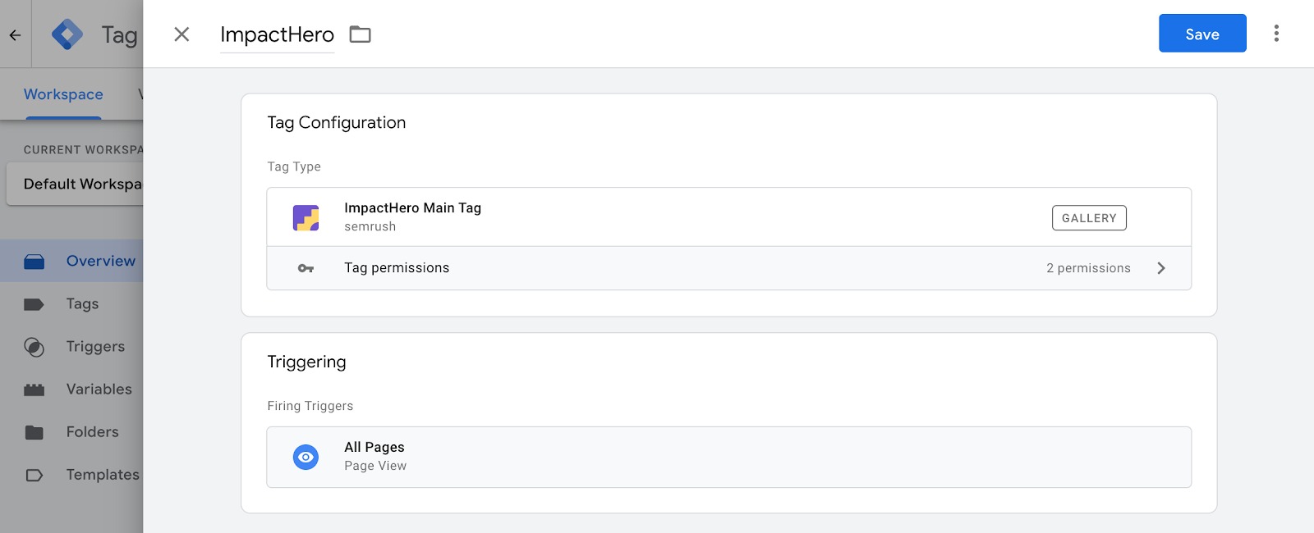Viewport: 1314px width, 533px height.
Task: Open Default Workspace selector
Action: pos(82,183)
